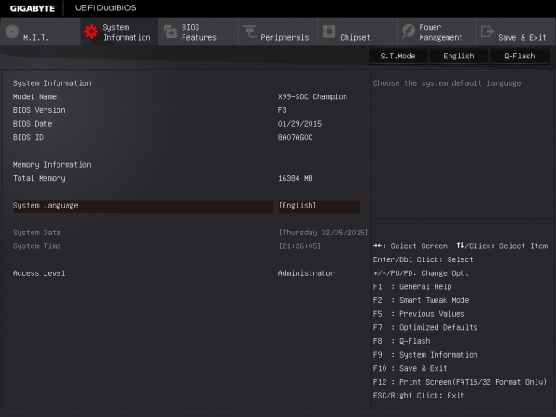
Task: Click the 8A07AG0C BIOS ID value
Action: 295,137
